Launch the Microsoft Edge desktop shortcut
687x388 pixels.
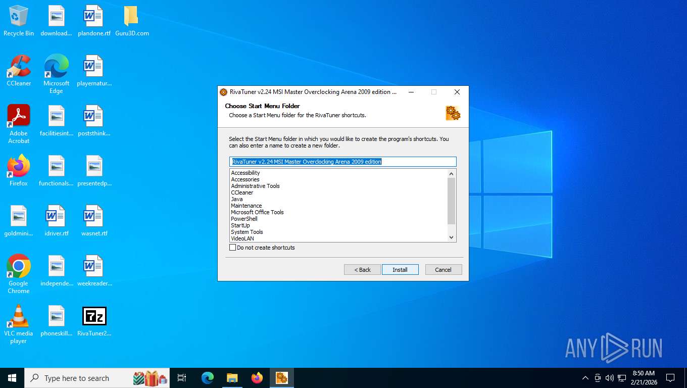click(56, 74)
